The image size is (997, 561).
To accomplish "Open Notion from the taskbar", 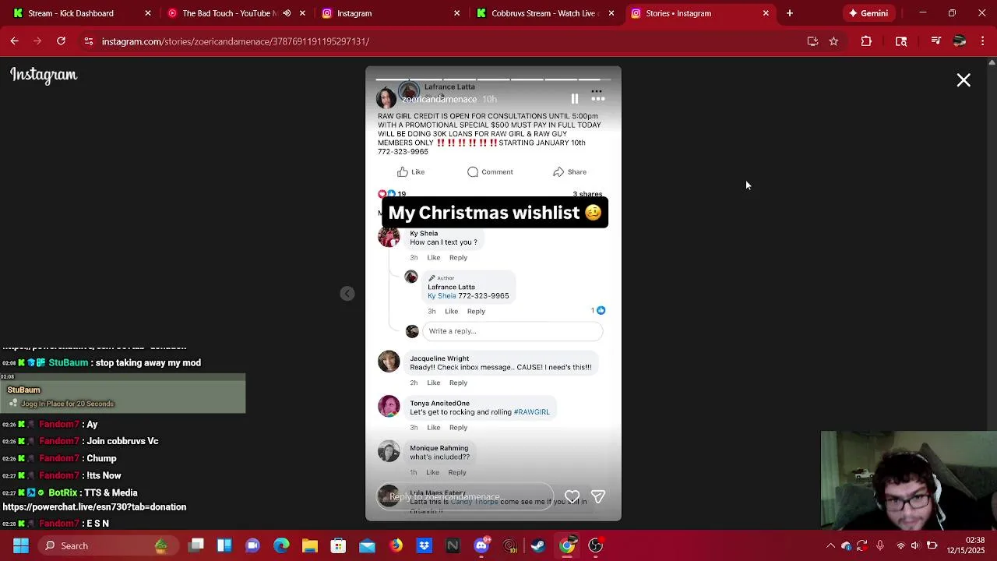I will click(x=453, y=545).
